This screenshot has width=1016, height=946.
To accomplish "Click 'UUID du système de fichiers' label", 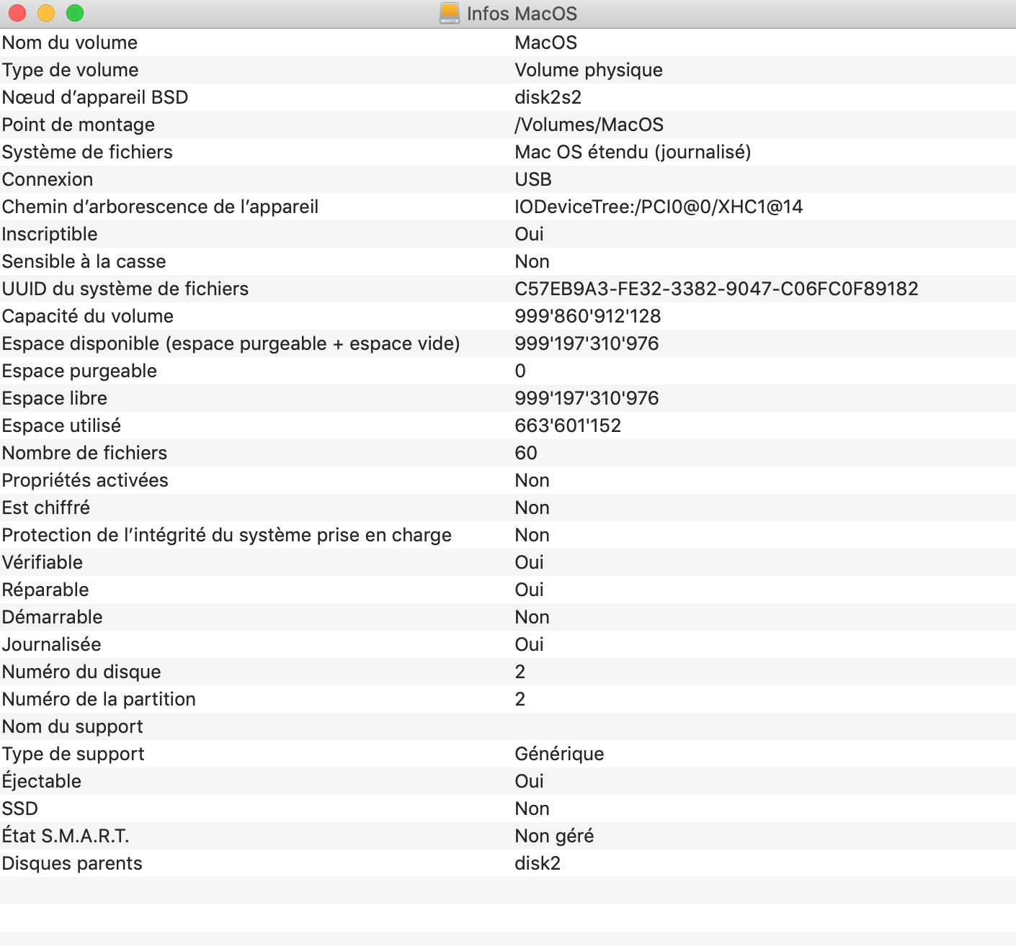I will coord(125,289).
